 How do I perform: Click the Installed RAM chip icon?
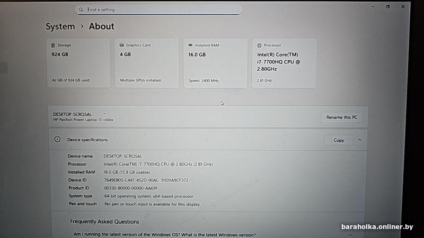point(190,45)
